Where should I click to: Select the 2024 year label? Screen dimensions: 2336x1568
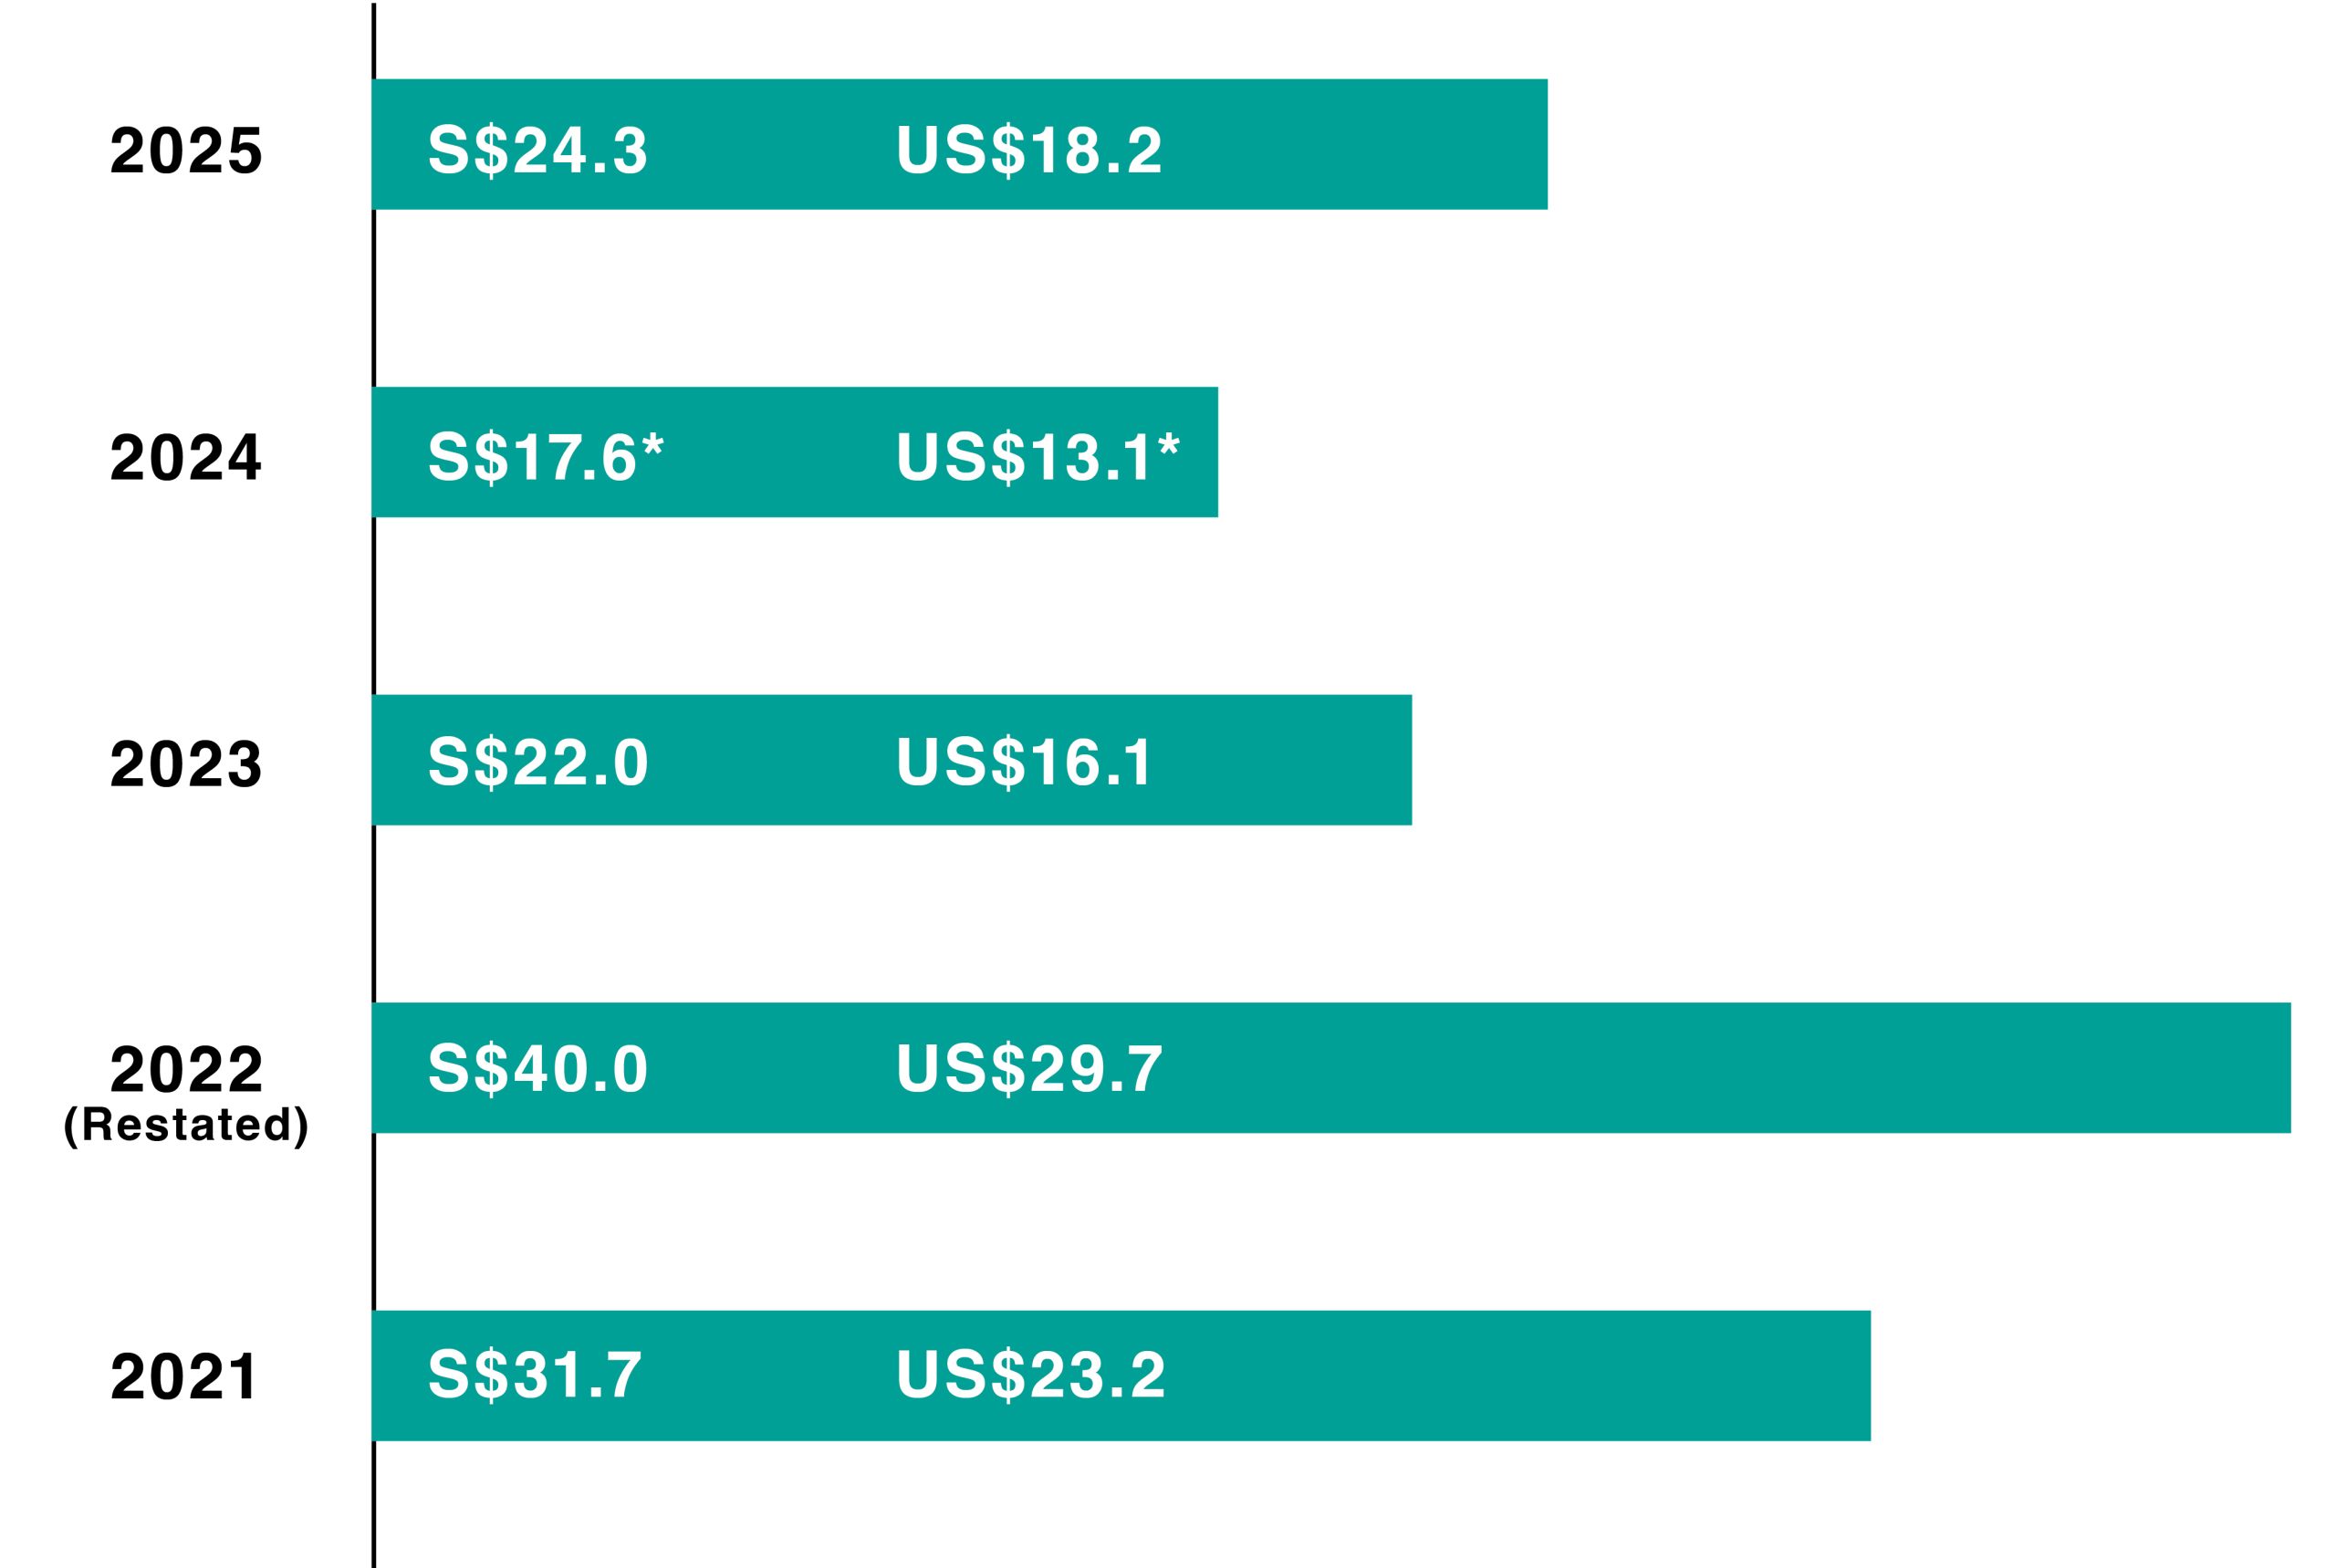186,458
